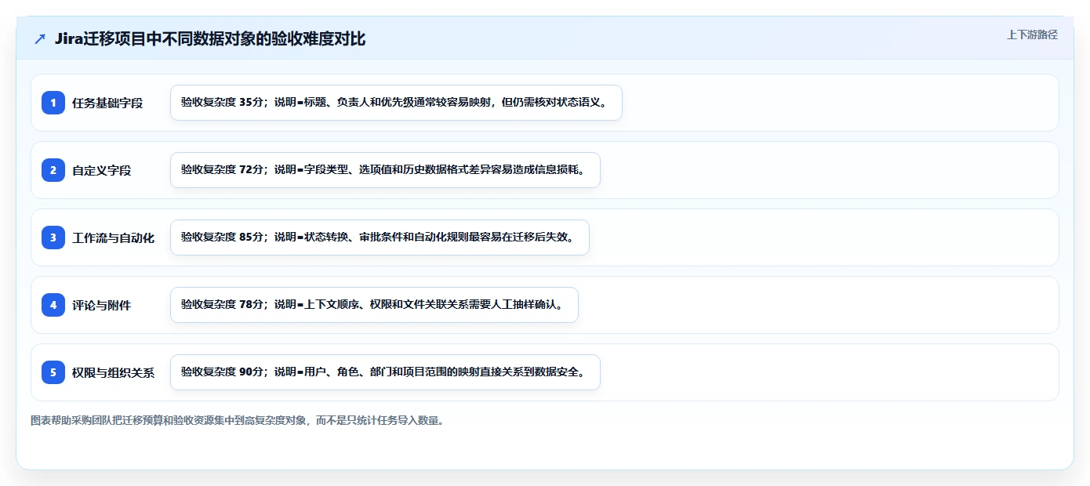The image size is (1090, 486).
Task: Open the 验收复杂度 72分 description box
Action: 385,170
